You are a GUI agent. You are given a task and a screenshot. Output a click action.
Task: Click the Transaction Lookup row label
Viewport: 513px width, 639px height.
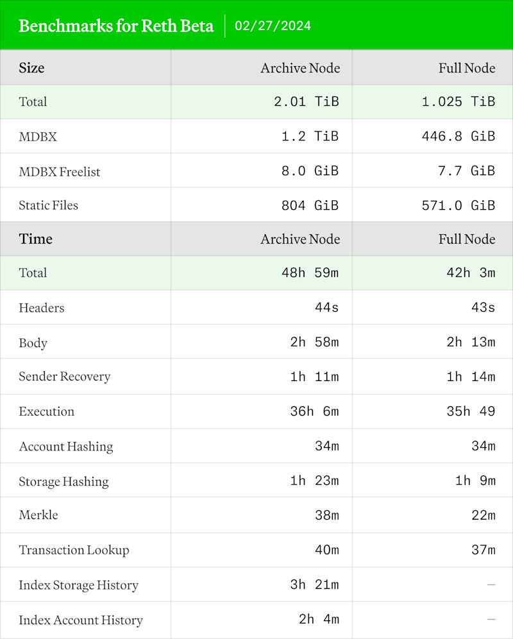[x=74, y=550]
